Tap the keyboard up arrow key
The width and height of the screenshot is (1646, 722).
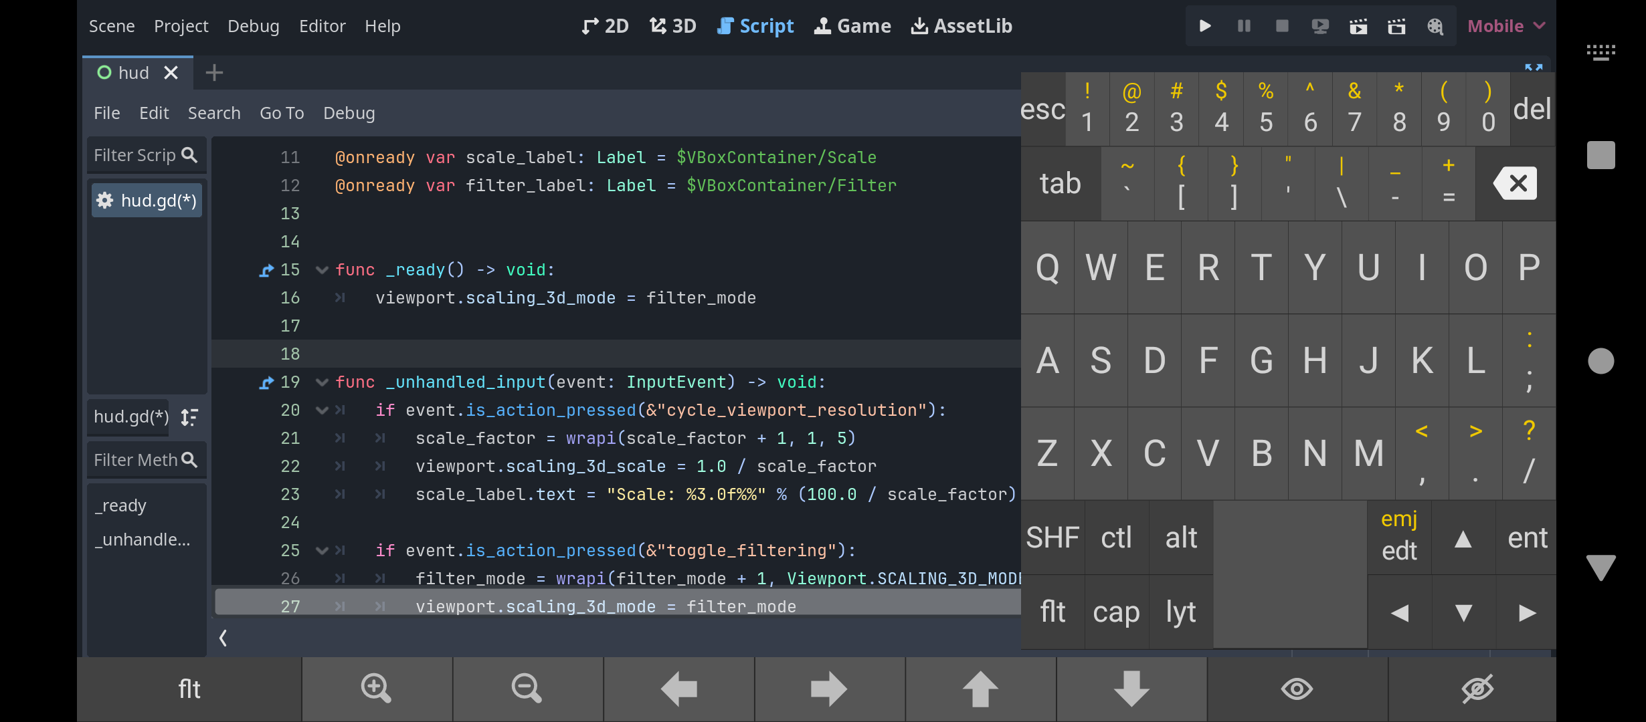click(x=1463, y=539)
